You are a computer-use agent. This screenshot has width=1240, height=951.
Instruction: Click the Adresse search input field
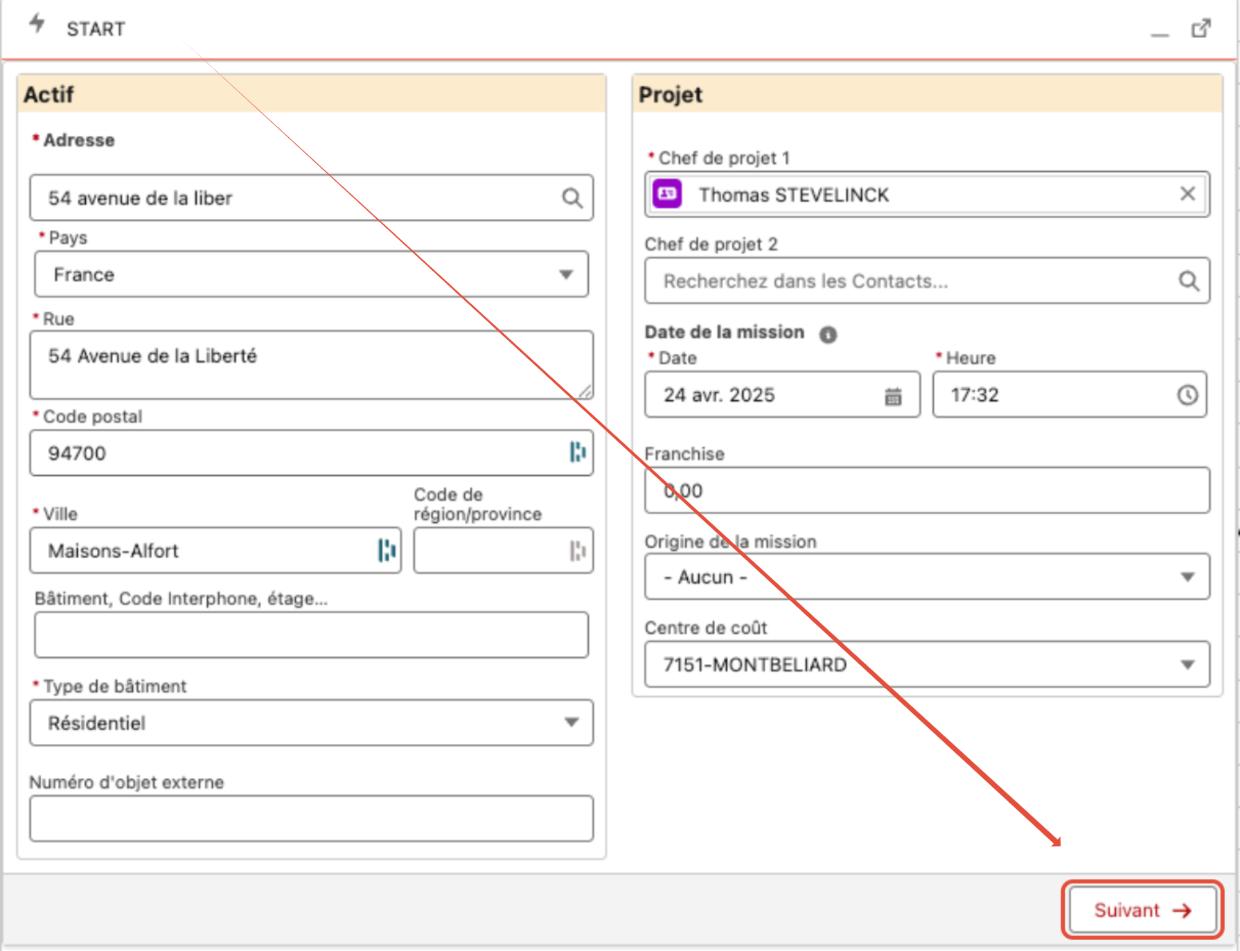point(312,198)
